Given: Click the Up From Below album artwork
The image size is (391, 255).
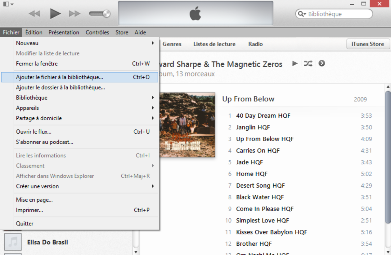Looking at the screenshot, I should (x=187, y=125).
